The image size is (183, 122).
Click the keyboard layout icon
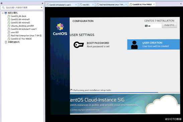(x=146, y=26)
